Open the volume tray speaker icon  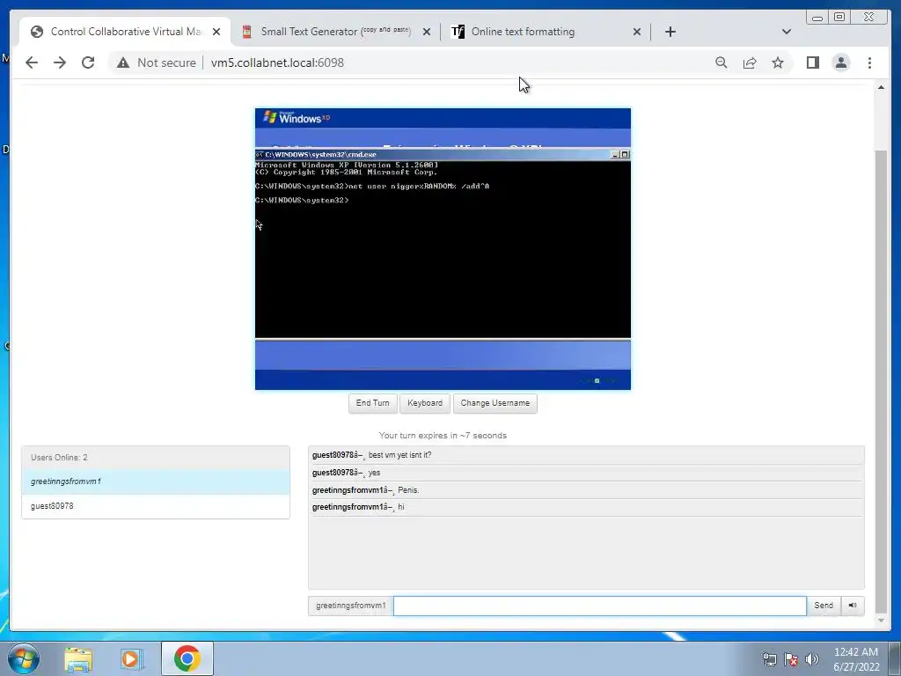pos(812,659)
